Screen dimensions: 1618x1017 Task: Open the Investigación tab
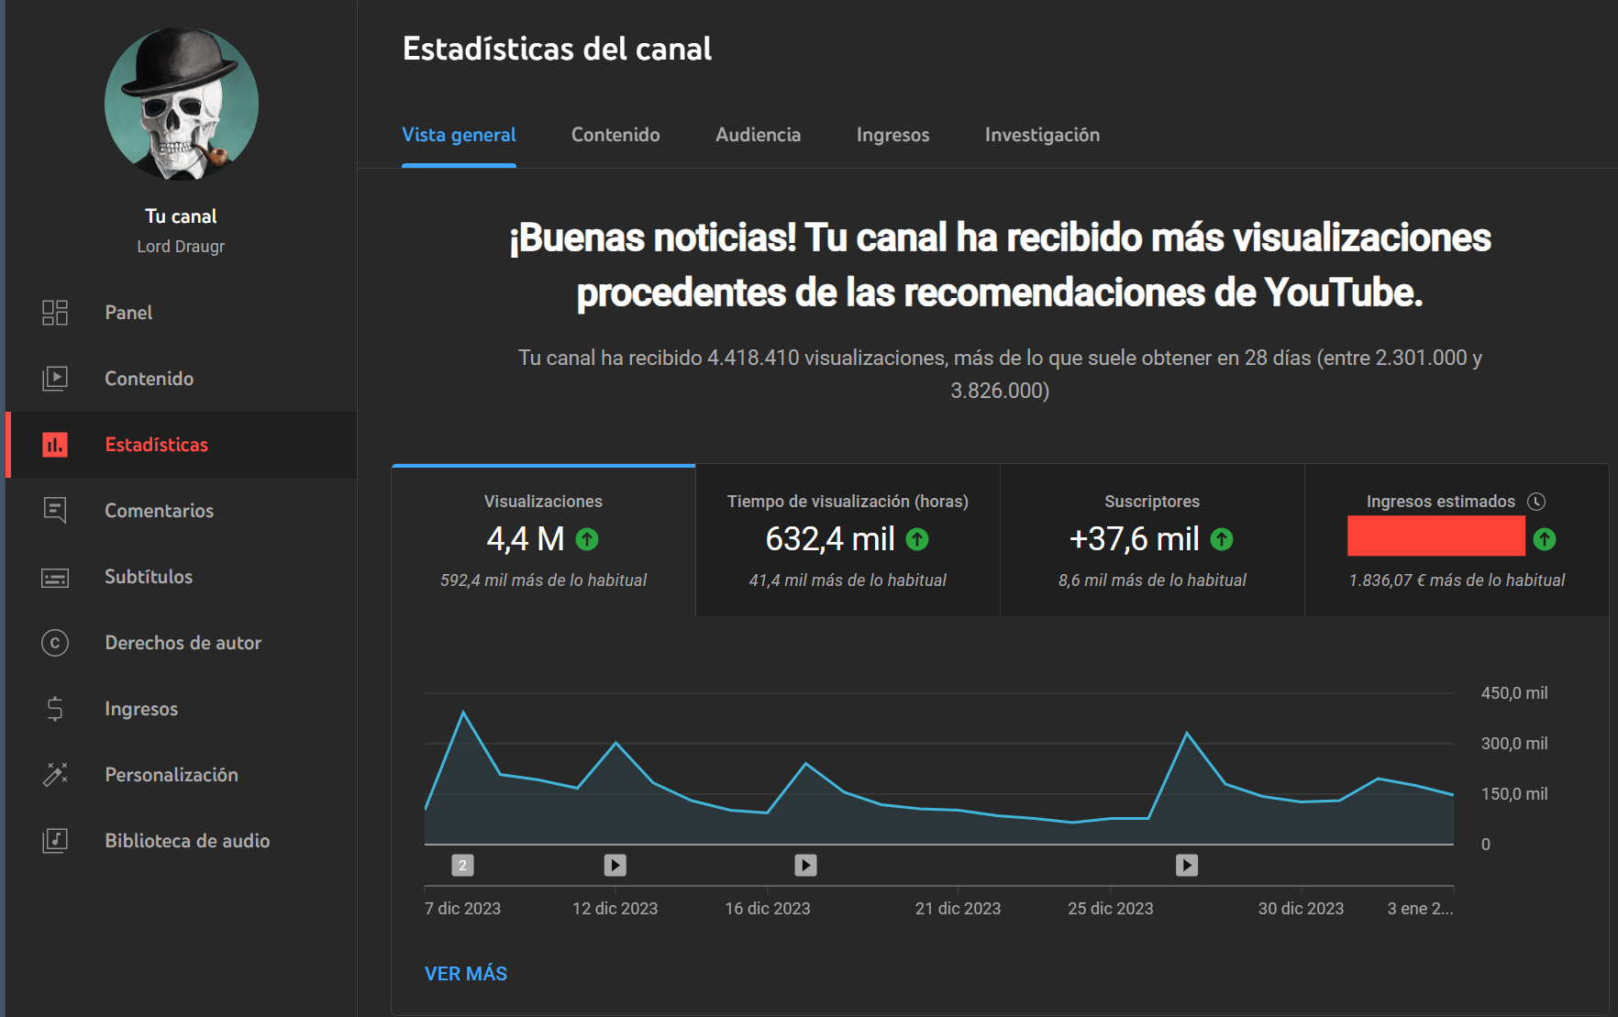point(1042,135)
